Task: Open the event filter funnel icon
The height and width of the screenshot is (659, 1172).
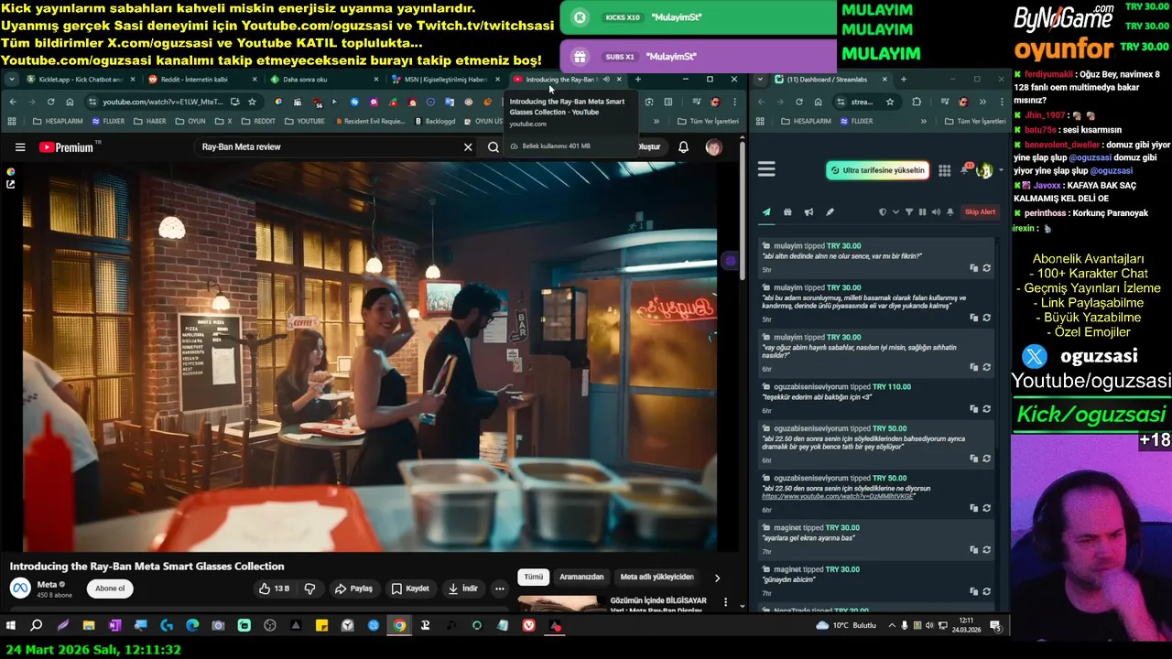Action: [909, 212]
